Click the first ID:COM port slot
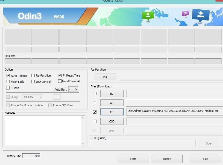This screenshot has height=165, width=223. [18, 61]
